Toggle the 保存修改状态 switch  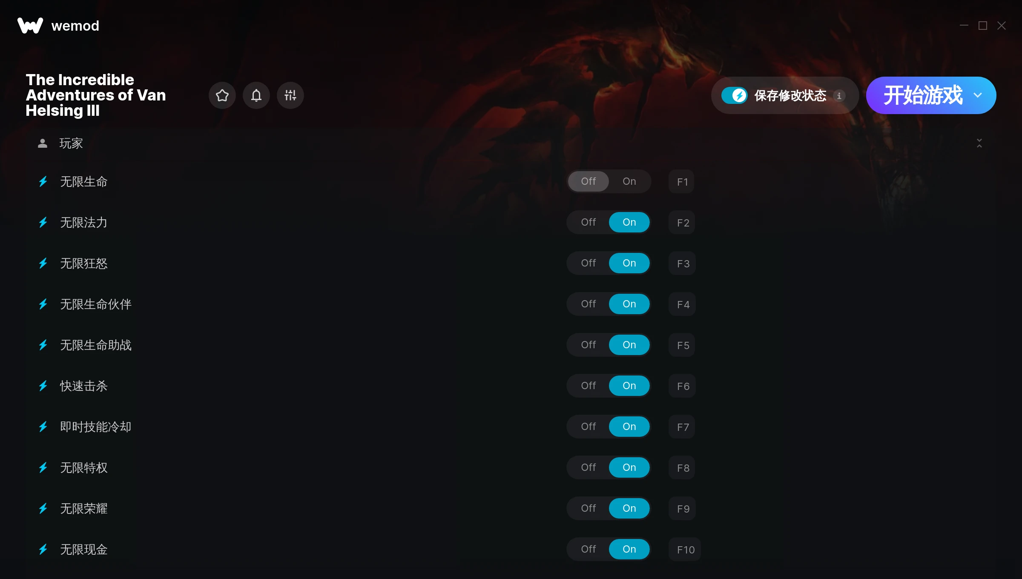[x=734, y=95]
